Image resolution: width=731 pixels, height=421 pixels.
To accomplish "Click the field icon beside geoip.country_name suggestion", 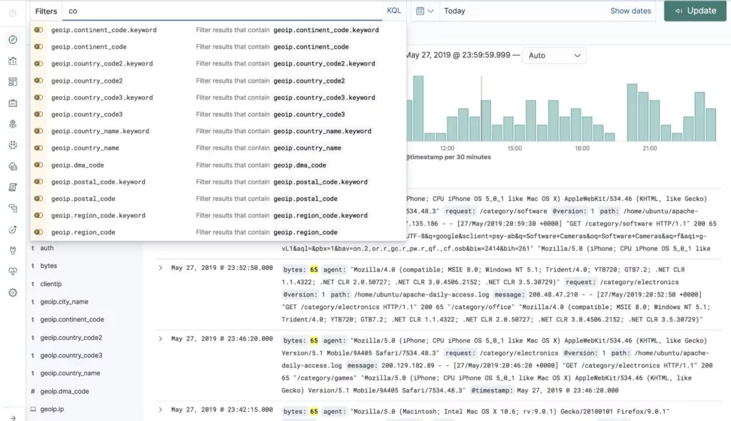I will [x=39, y=148].
